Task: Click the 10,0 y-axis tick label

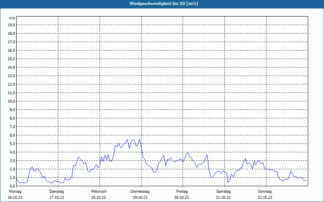Action: tap(12, 101)
